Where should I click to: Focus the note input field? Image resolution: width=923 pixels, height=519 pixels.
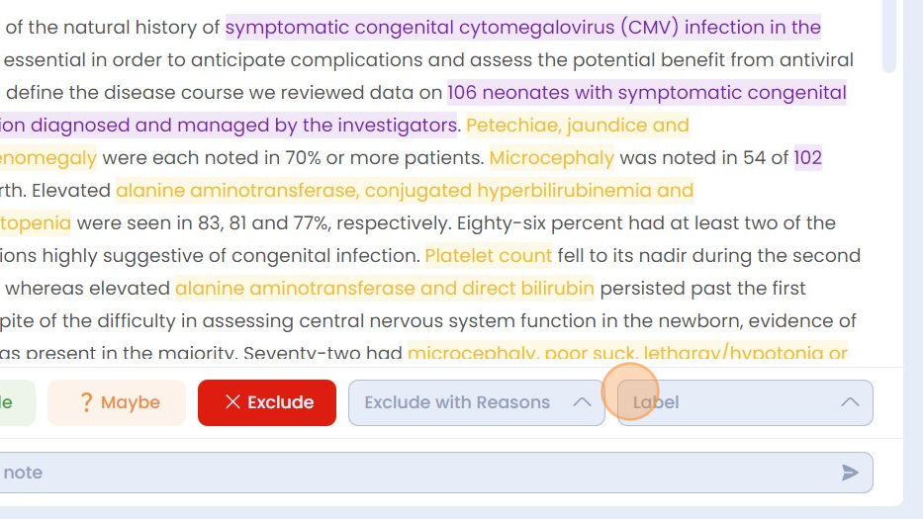point(434,473)
